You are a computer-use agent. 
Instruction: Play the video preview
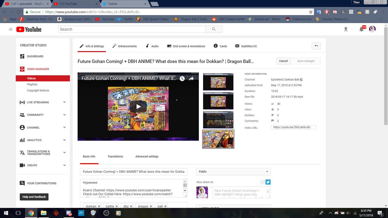tap(138, 107)
